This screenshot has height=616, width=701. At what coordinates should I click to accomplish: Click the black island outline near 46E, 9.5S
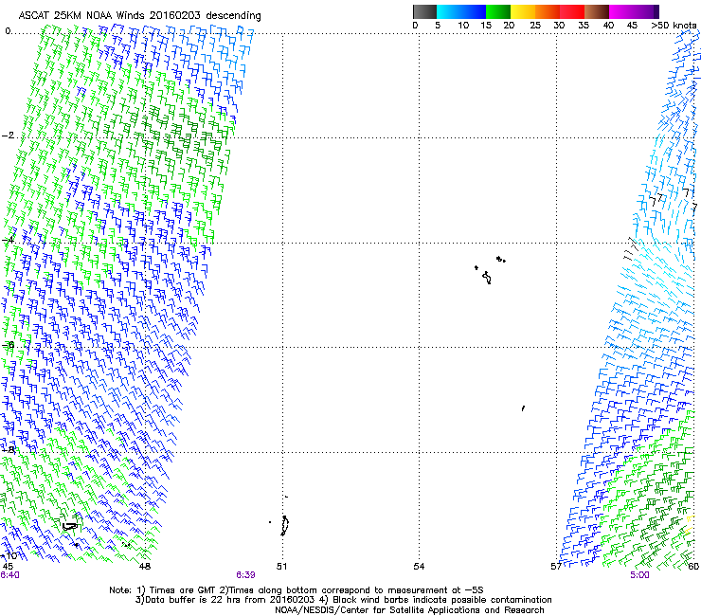(x=70, y=526)
